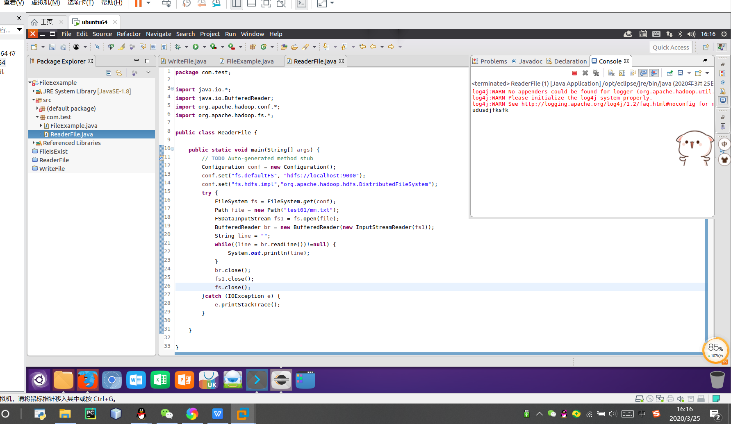Switch to the Problems tab
The image size is (731, 424).
click(490, 61)
